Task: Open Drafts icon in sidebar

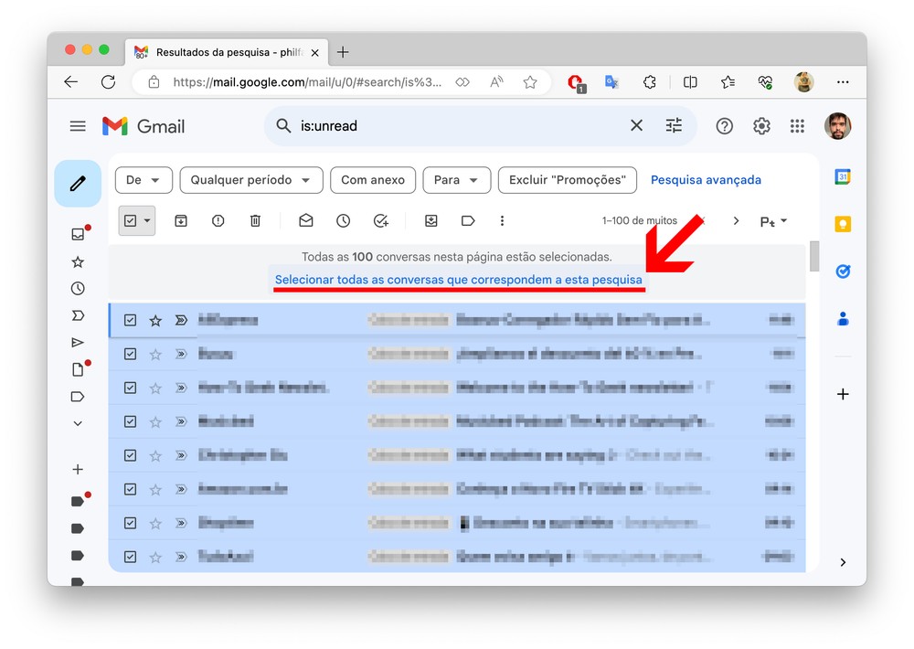Action: [x=78, y=369]
